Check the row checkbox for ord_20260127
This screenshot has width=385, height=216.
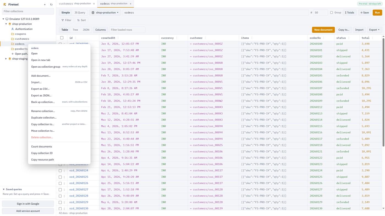point(60,190)
